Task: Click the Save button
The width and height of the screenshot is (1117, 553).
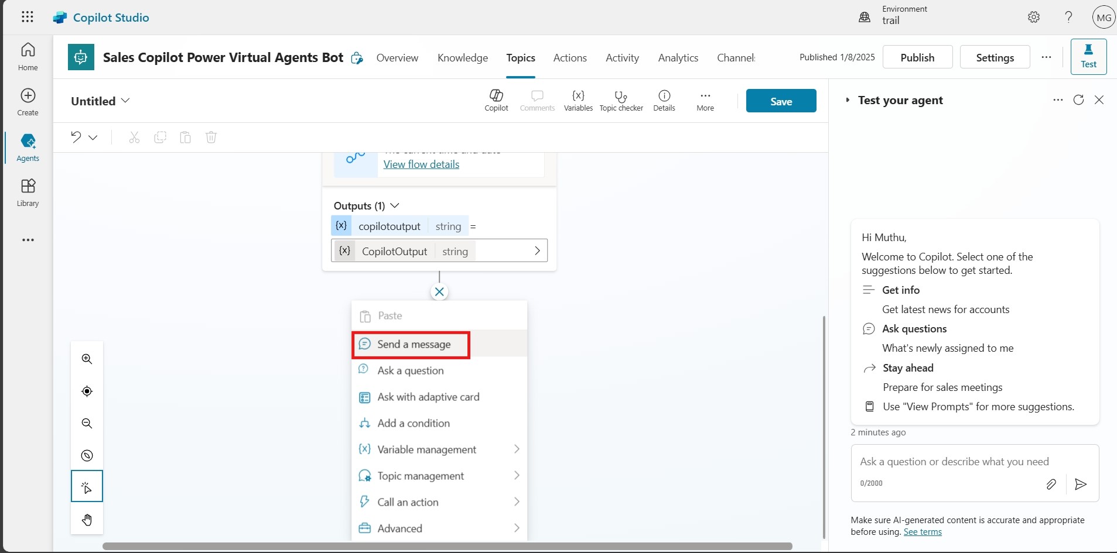Action: pyautogui.click(x=781, y=101)
